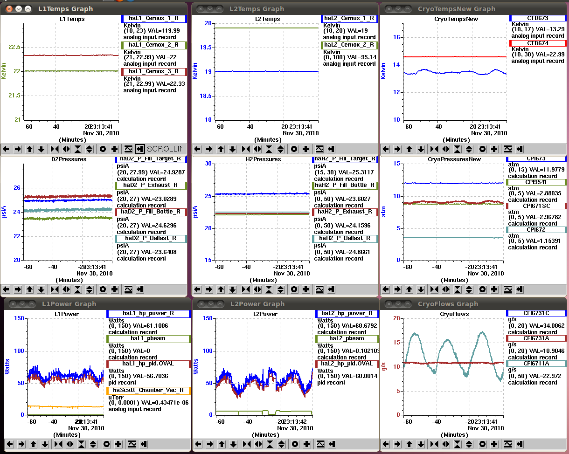Viewport: 569px width, 454px height.
Task: Pan left in the CryoTempsNew graph toolbar
Action: click(x=386, y=149)
